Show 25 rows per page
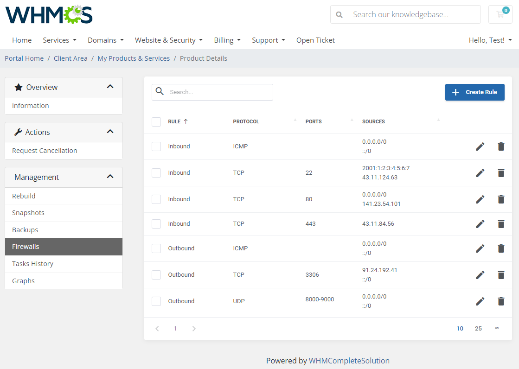519x369 pixels. 478,328
